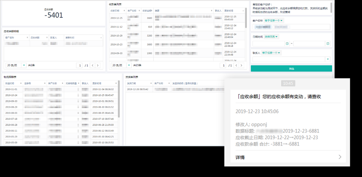Click the 收款单列表 vertical scrollbar

tap(246, 18)
